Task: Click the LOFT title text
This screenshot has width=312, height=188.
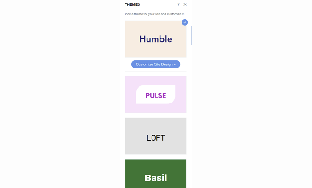Action: point(156,137)
